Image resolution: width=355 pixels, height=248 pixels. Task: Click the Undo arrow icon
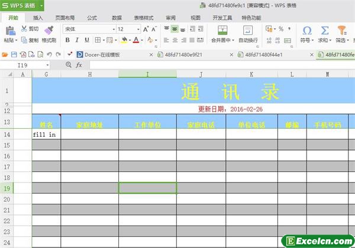click(x=49, y=54)
